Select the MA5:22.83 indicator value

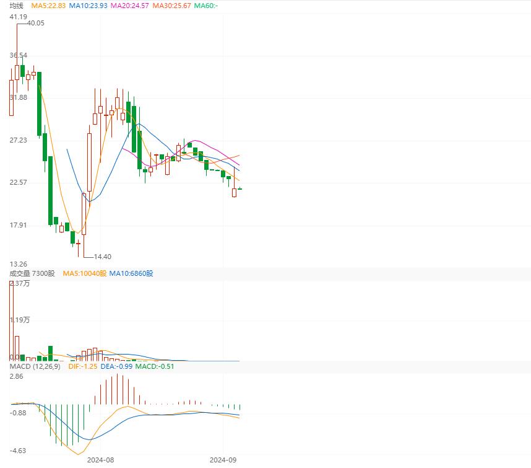[48, 6]
